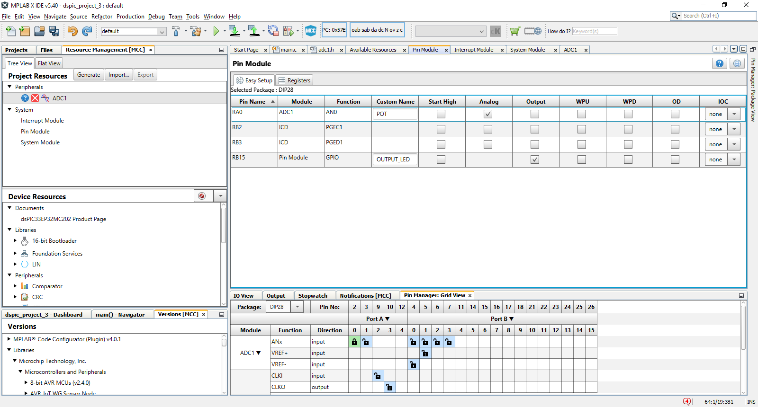The width and height of the screenshot is (758, 407).
Task: Open IOC dropdown for RB15 row
Action: 734,159
